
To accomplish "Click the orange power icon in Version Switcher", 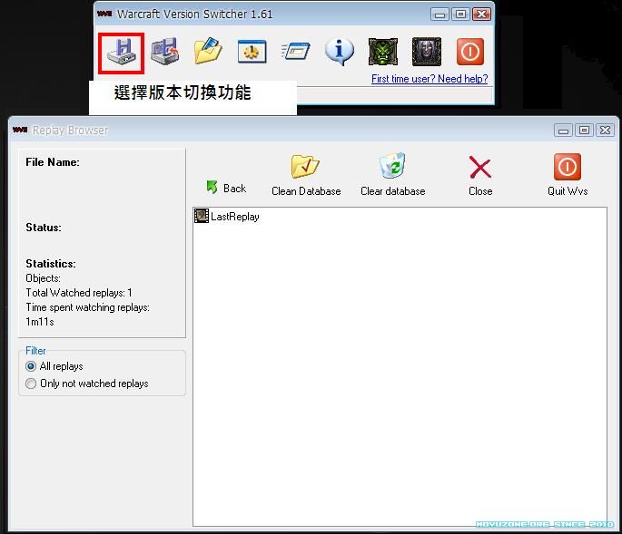I will (470, 52).
